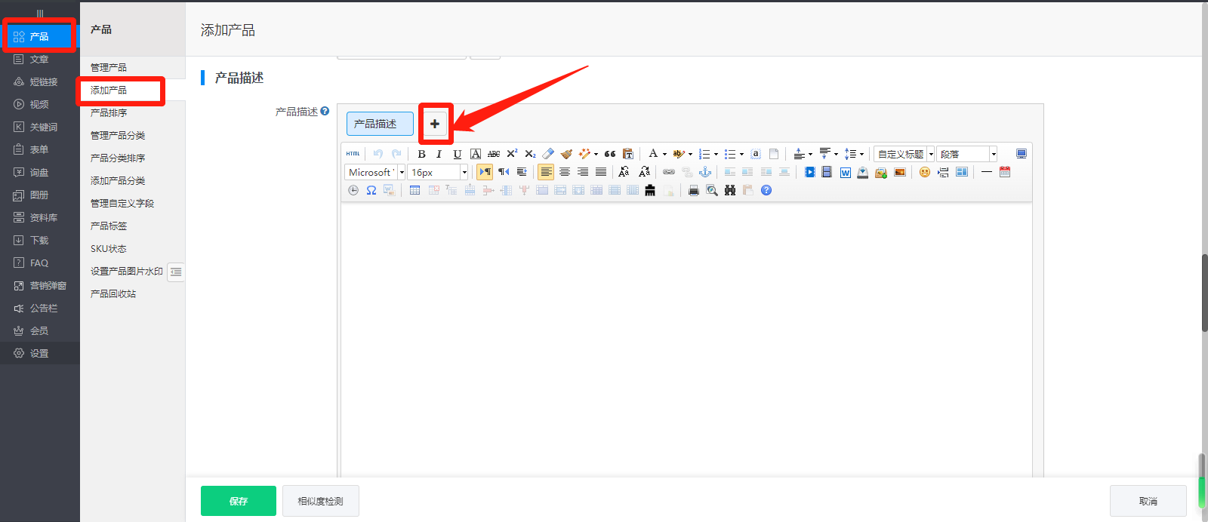This screenshot has width=1208, height=522.
Task: Select the 产品描述 tab
Action: 379,124
